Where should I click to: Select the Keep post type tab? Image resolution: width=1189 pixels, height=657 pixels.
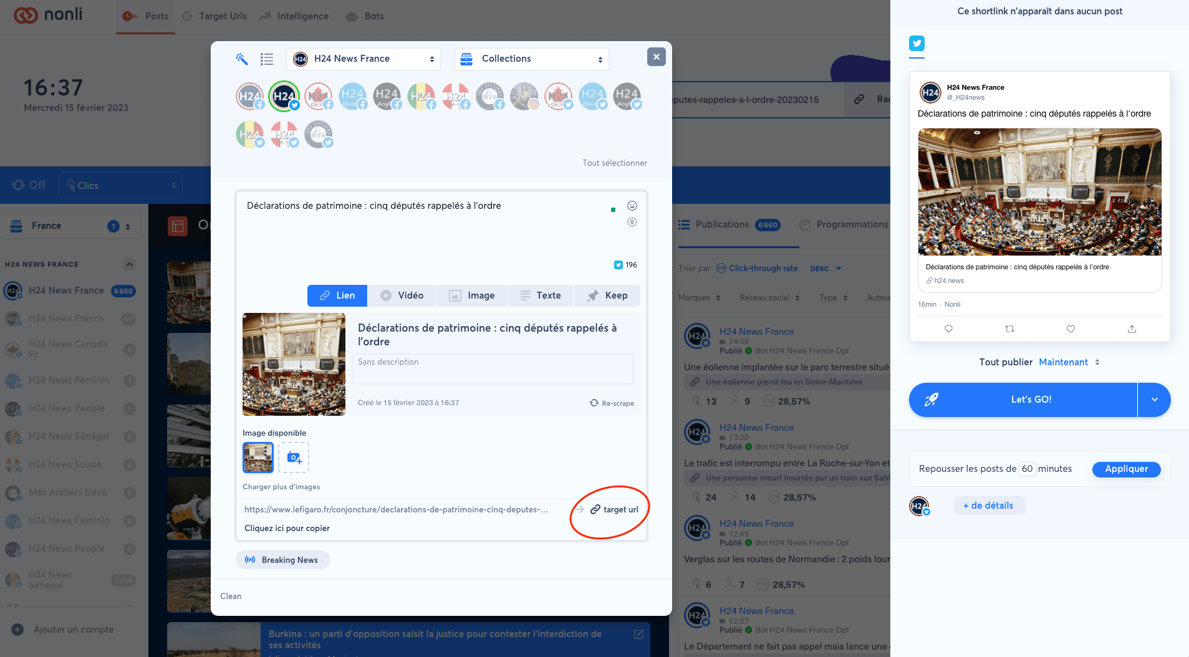pos(607,295)
